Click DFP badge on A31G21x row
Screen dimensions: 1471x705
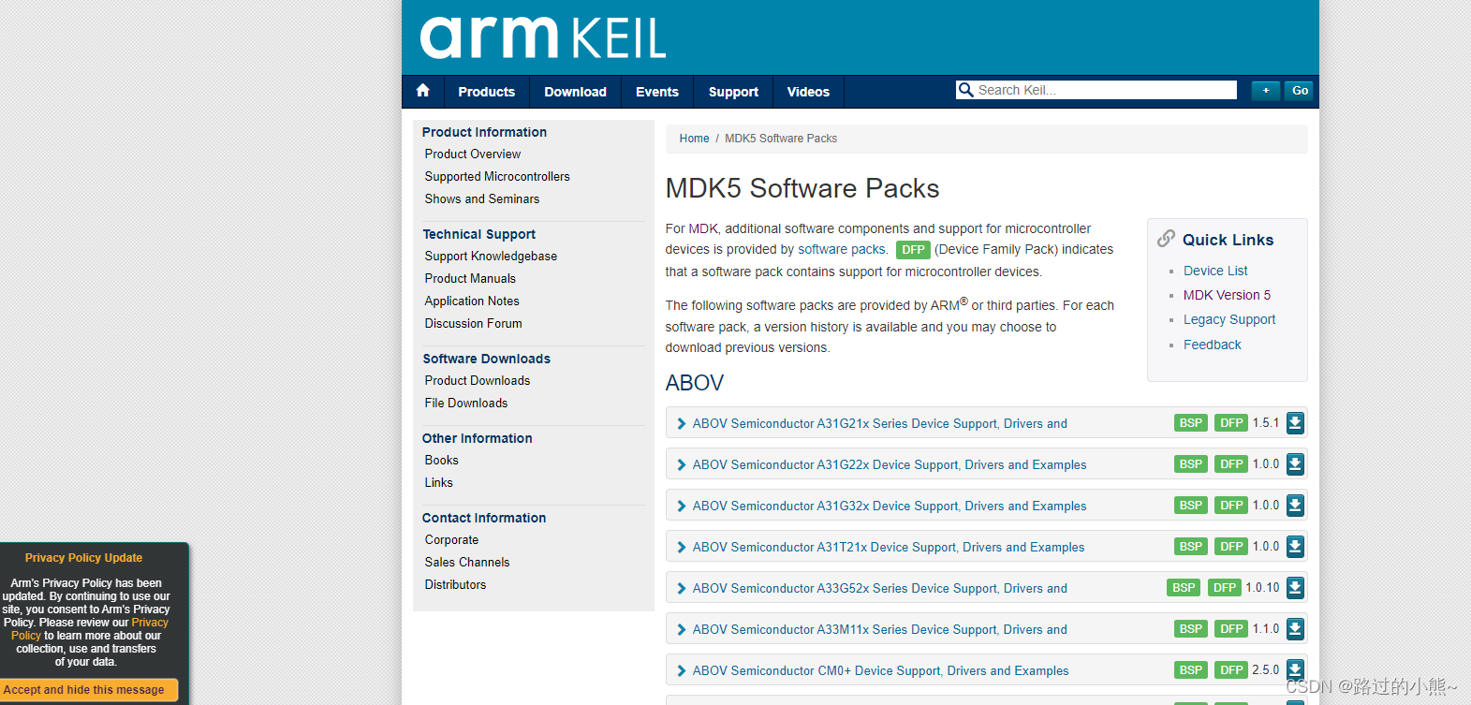click(1231, 423)
